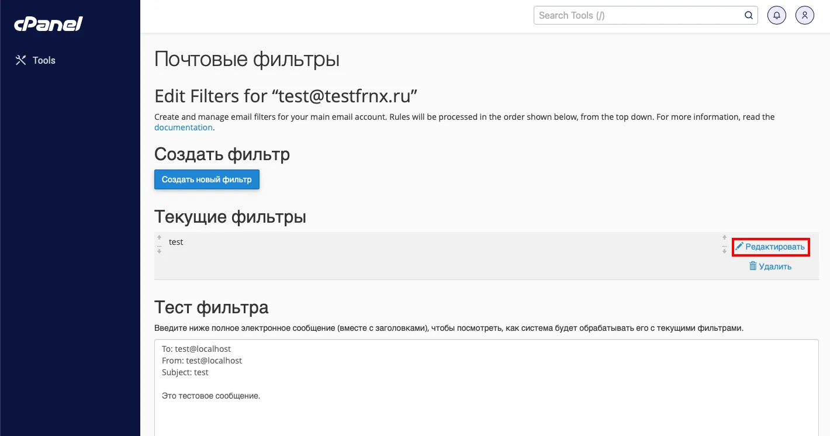Screen dimensions: 830x436
Task: Open the bell notifications icon
Action: coord(777,15)
